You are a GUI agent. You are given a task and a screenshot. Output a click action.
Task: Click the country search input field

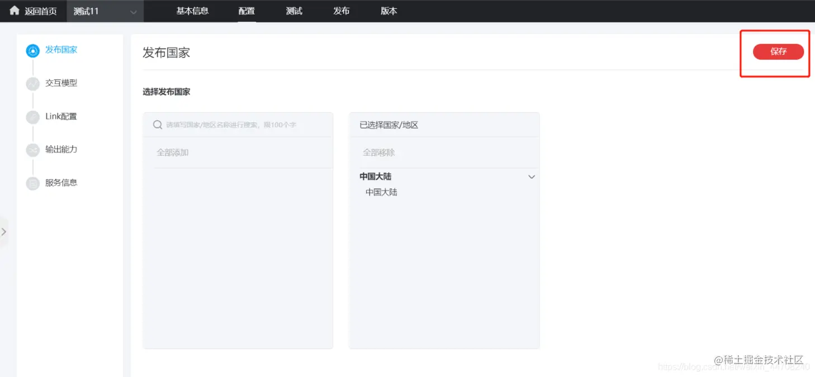coord(240,124)
